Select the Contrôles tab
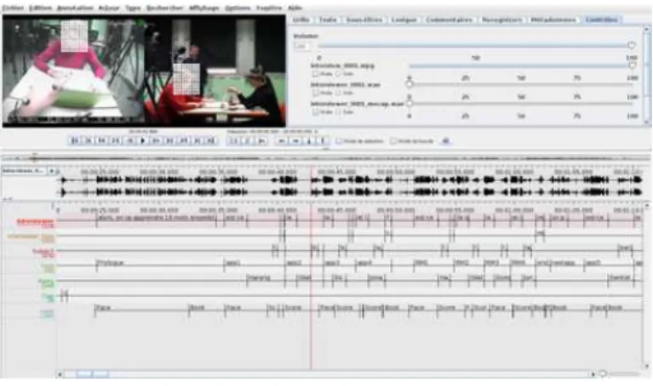 click(x=601, y=20)
